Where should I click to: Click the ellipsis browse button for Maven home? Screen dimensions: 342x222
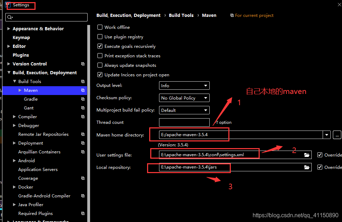pyautogui.click(x=337, y=135)
